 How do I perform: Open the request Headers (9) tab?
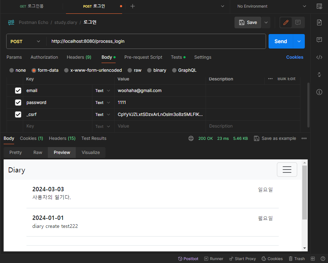[79, 57]
